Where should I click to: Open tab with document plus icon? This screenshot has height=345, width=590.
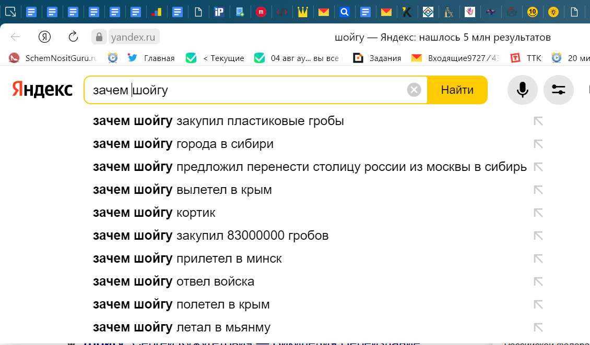click(240, 12)
